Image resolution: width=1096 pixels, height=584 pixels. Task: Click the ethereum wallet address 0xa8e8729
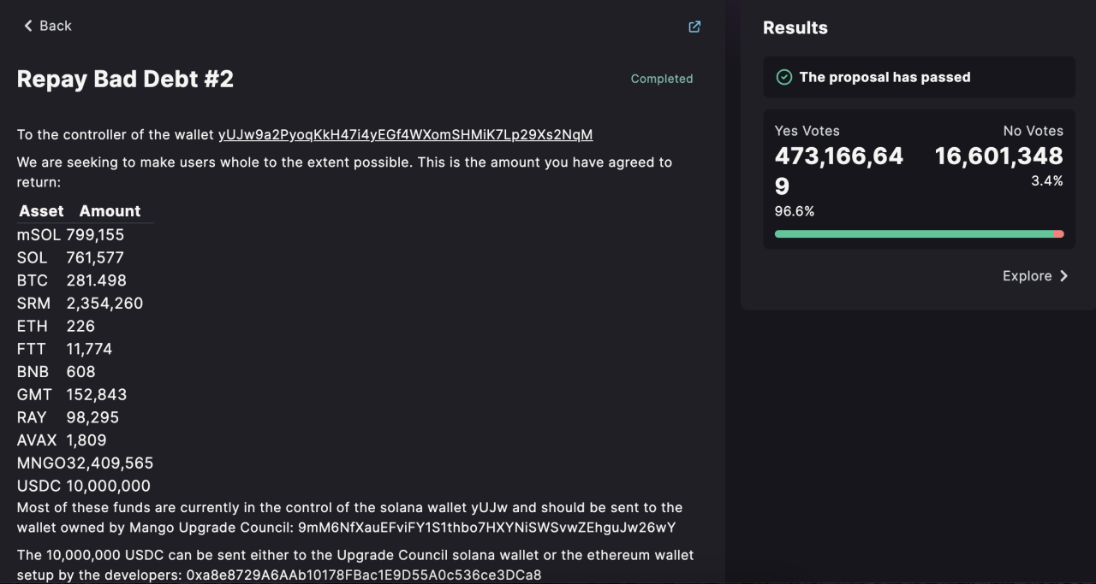(x=364, y=575)
